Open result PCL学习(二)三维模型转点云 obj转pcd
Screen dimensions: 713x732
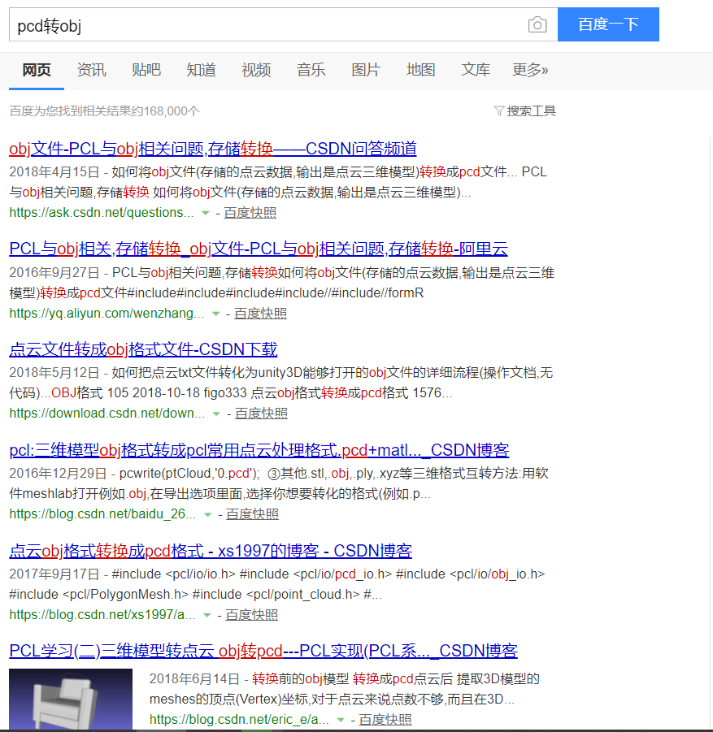[263, 651]
